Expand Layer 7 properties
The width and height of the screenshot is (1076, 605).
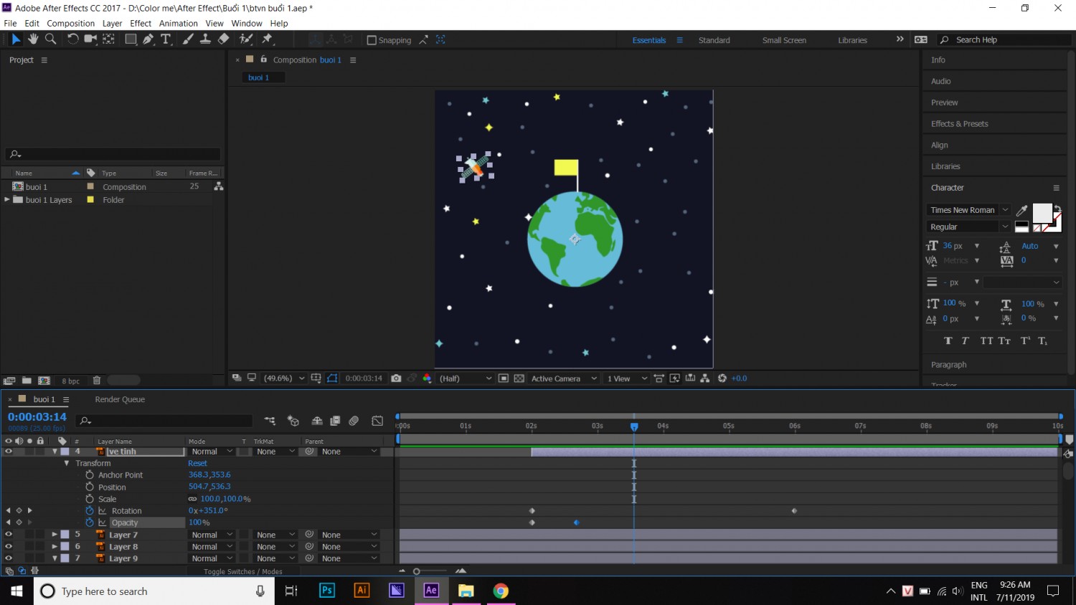click(55, 535)
